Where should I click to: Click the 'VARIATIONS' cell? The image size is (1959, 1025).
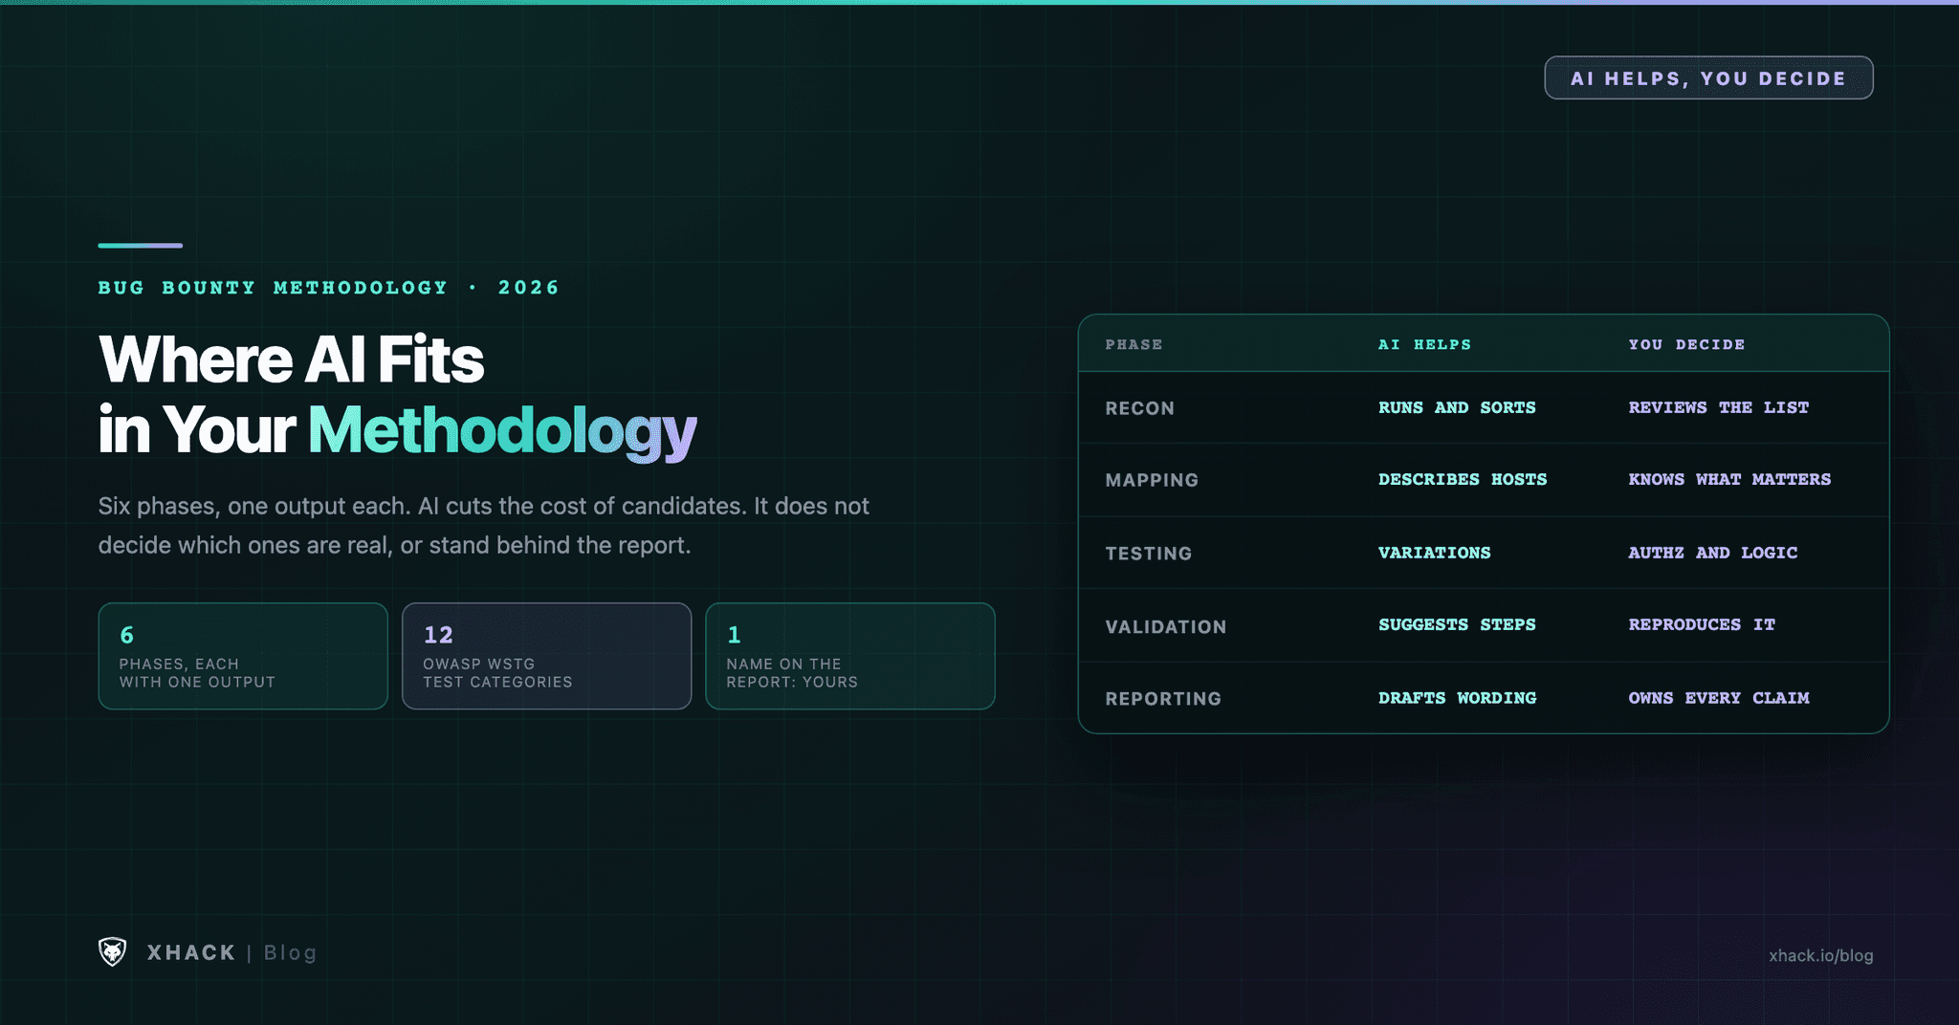pyautogui.click(x=1434, y=553)
